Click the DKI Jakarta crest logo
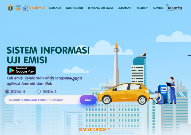191x135 pixels. click(x=11, y=8)
